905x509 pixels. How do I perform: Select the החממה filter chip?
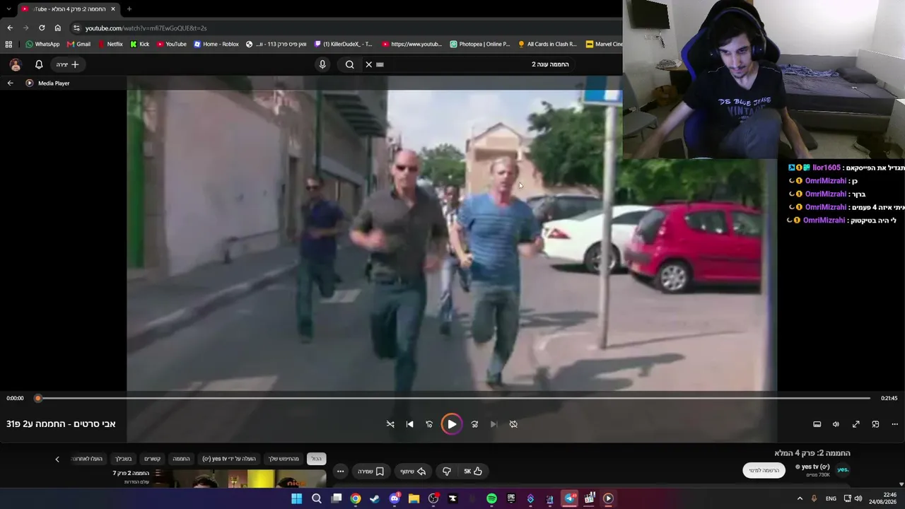pos(182,459)
